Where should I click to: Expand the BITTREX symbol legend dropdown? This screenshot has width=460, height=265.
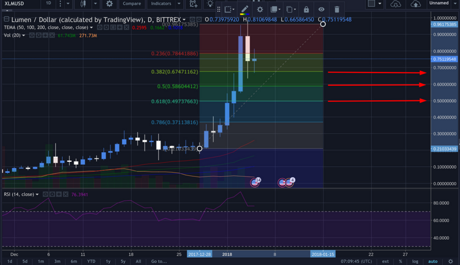coord(184,20)
